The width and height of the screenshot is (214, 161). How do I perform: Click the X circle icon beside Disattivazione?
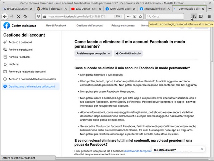pyautogui.click(x=5, y=86)
